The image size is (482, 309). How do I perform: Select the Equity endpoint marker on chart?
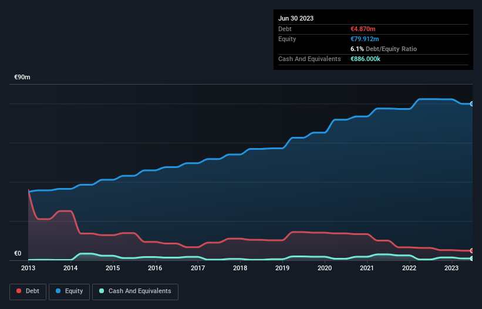pos(472,104)
